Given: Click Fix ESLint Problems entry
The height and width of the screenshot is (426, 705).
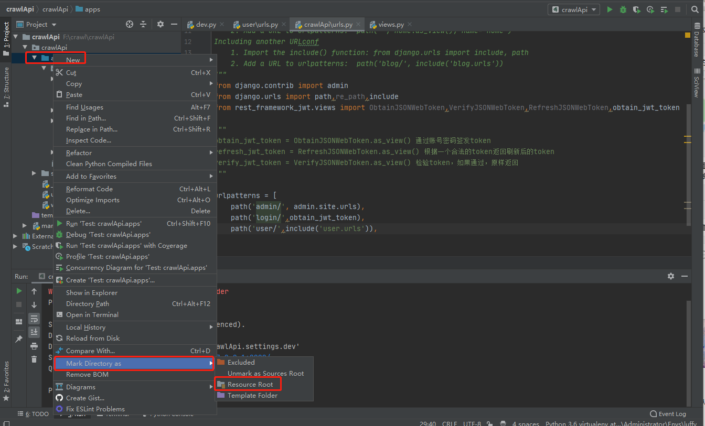Looking at the screenshot, I should tap(135, 409).
